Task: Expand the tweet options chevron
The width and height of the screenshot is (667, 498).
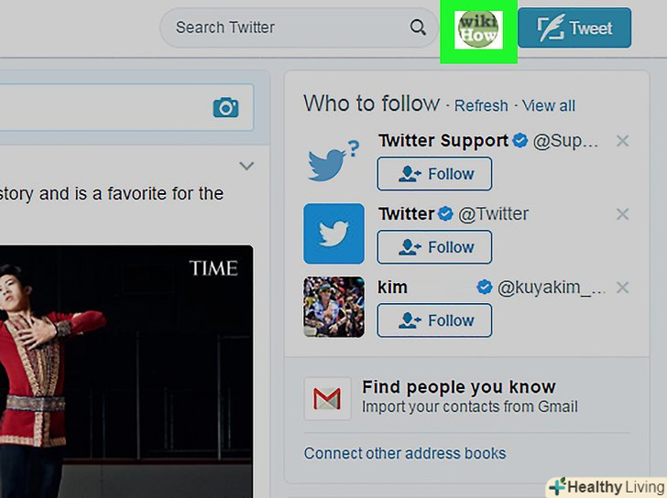Action: click(x=246, y=166)
